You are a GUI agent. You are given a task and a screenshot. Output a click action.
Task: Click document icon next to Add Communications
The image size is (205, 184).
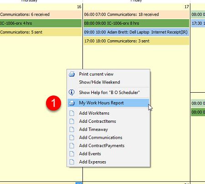pyautogui.click(x=72, y=137)
